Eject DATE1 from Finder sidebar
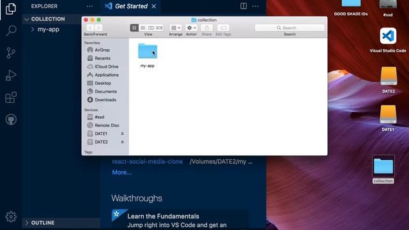The image size is (409, 230). 122,134
